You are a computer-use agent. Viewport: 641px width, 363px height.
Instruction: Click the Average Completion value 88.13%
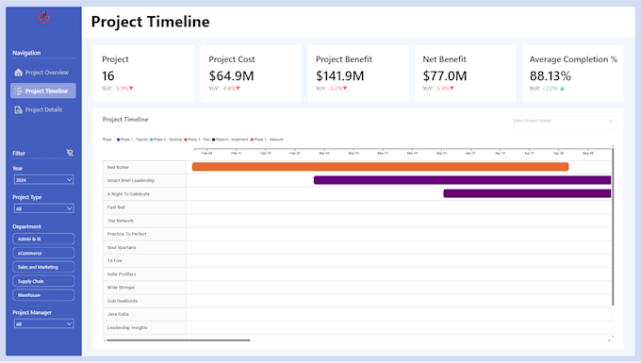(551, 76)
